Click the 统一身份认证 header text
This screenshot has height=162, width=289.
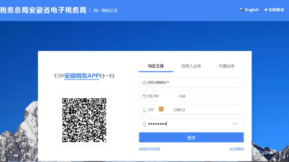(106, 10)
